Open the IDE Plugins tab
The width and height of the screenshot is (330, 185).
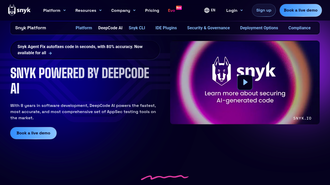click(x=166, y=28)
